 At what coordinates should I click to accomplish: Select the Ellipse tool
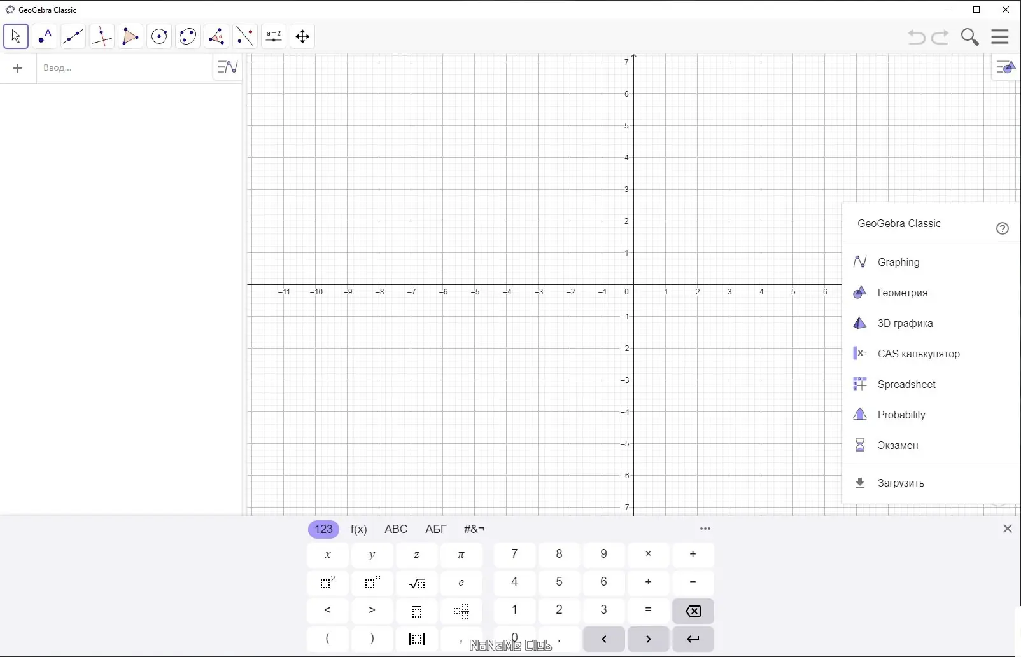coord(188,36)
